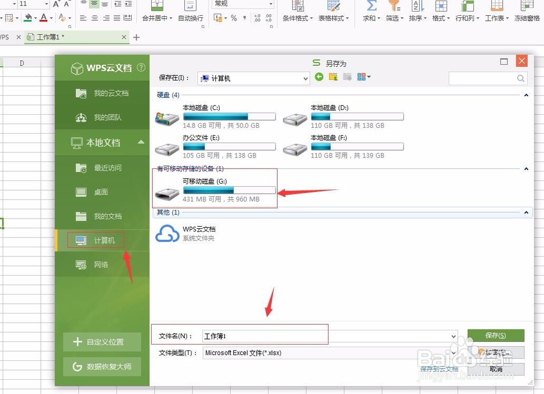Open the 文件类型 dropdown
Viewport: 544px width, 394px height.
[x=330, y=353]
